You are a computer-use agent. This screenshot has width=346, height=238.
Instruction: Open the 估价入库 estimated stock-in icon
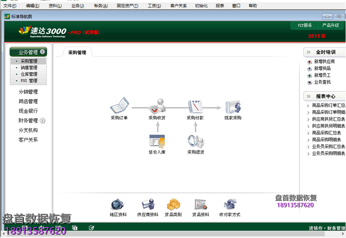coord(157,141)
